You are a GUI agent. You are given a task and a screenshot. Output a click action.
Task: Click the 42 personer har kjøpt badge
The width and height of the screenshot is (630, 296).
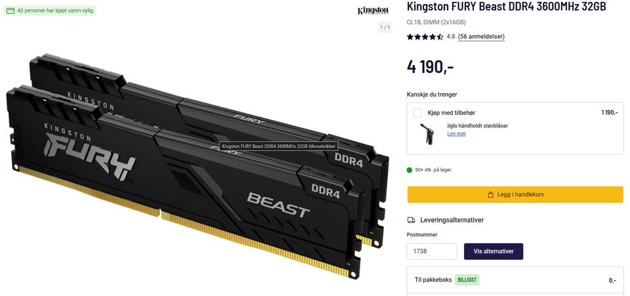point(50,11)
